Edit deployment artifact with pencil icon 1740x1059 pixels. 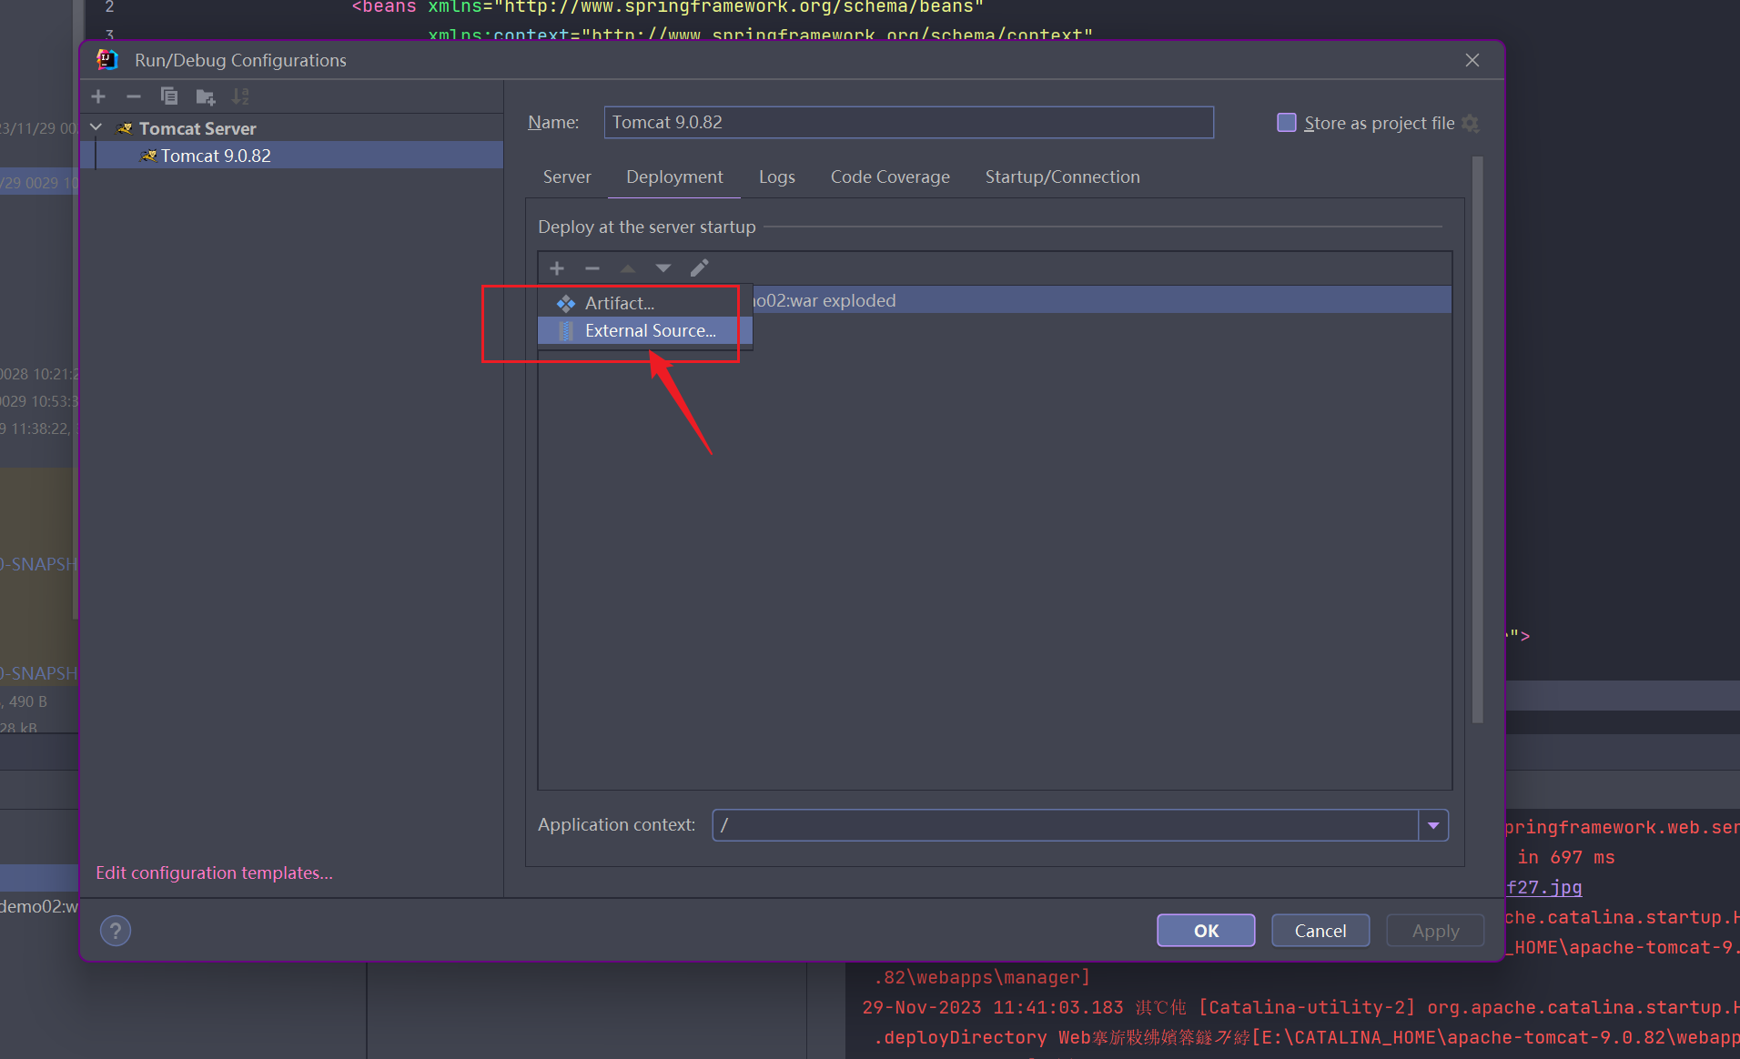click(699, 268)
